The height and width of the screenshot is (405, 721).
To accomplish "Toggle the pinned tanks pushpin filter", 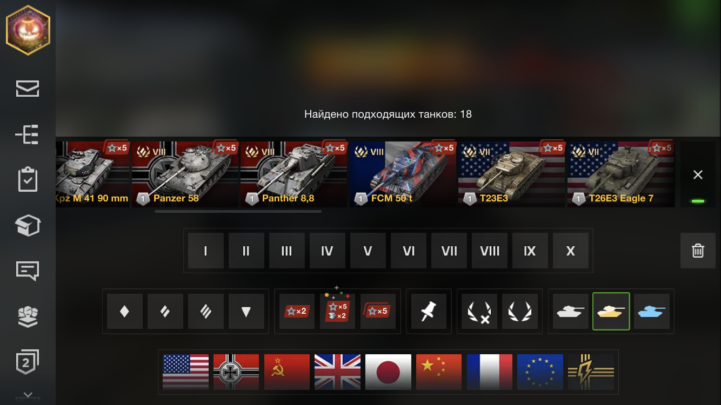I will click(429, 312).
